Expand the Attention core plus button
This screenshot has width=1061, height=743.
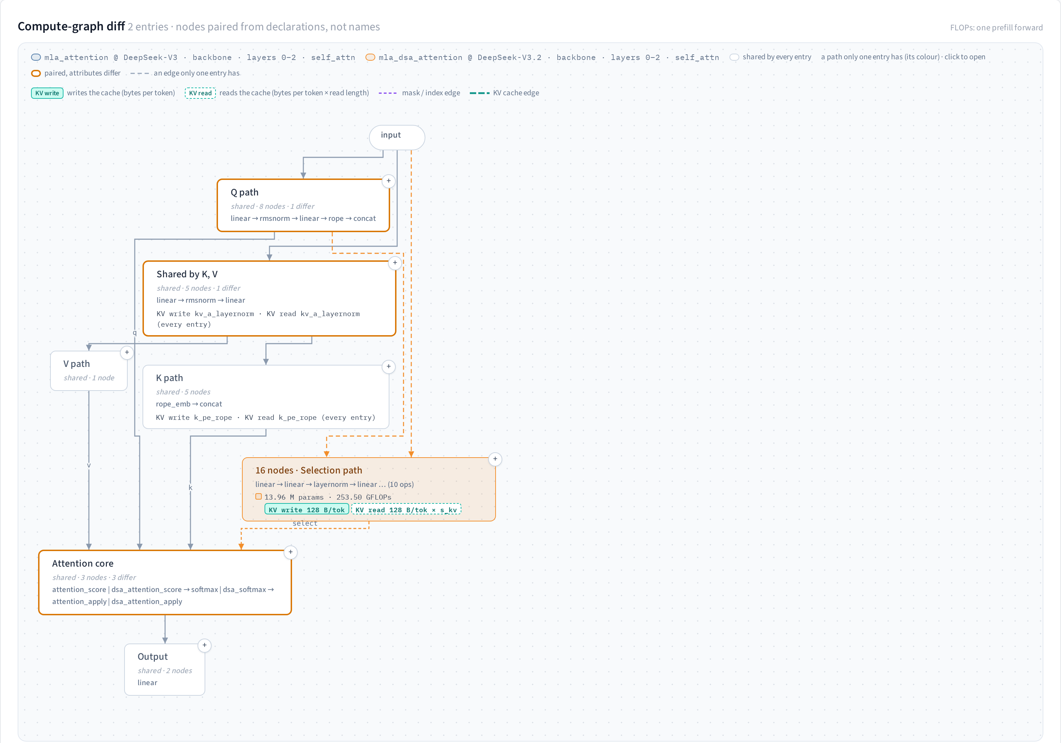tap(290, 552)
